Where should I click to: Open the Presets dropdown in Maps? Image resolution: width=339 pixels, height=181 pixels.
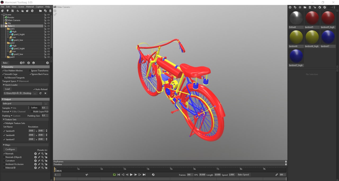(x=42, y=150)
